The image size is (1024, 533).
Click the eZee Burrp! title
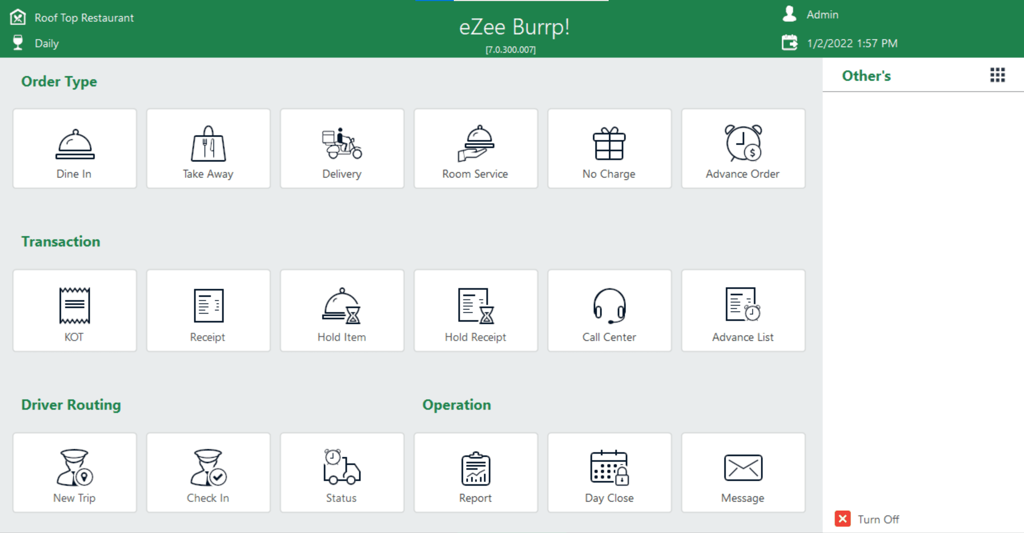click(514, 27)
